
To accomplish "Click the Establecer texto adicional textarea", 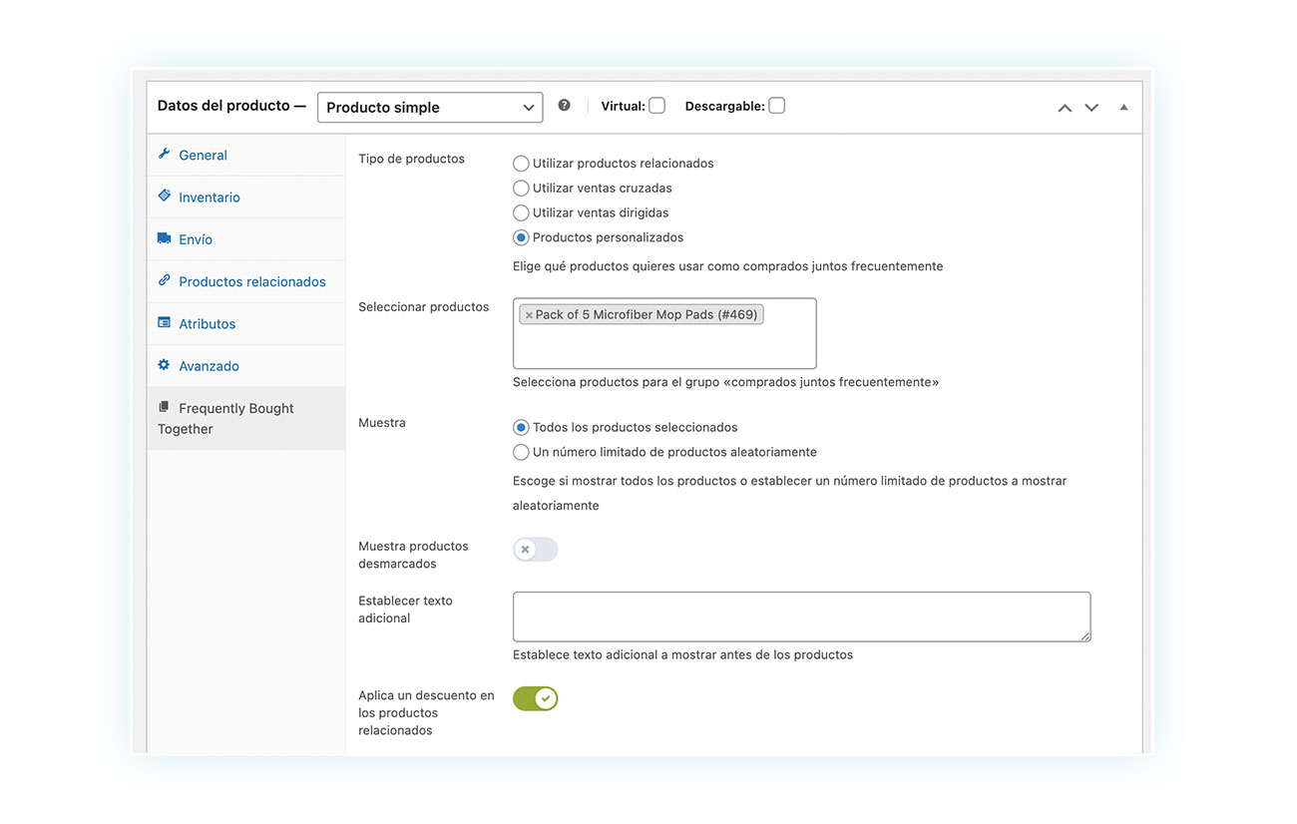I will click(801, 617).
